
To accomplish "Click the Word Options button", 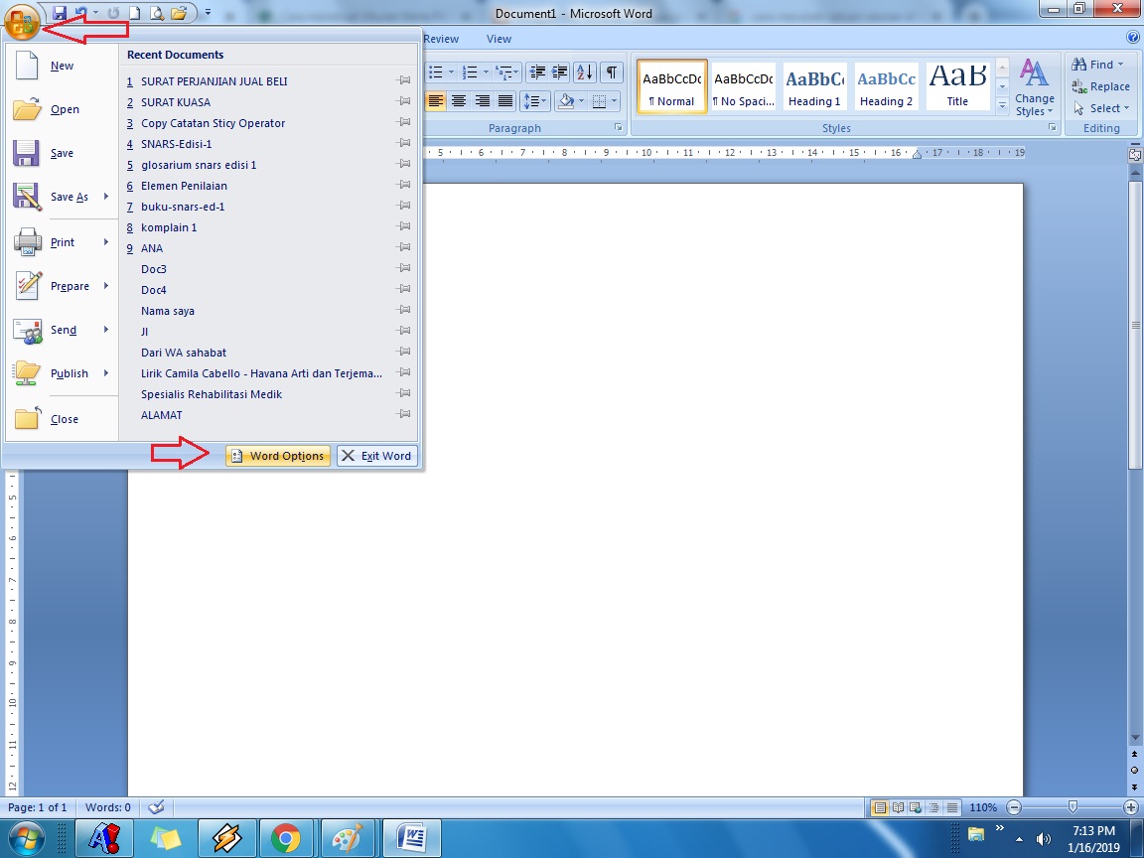I will point(278,456).
